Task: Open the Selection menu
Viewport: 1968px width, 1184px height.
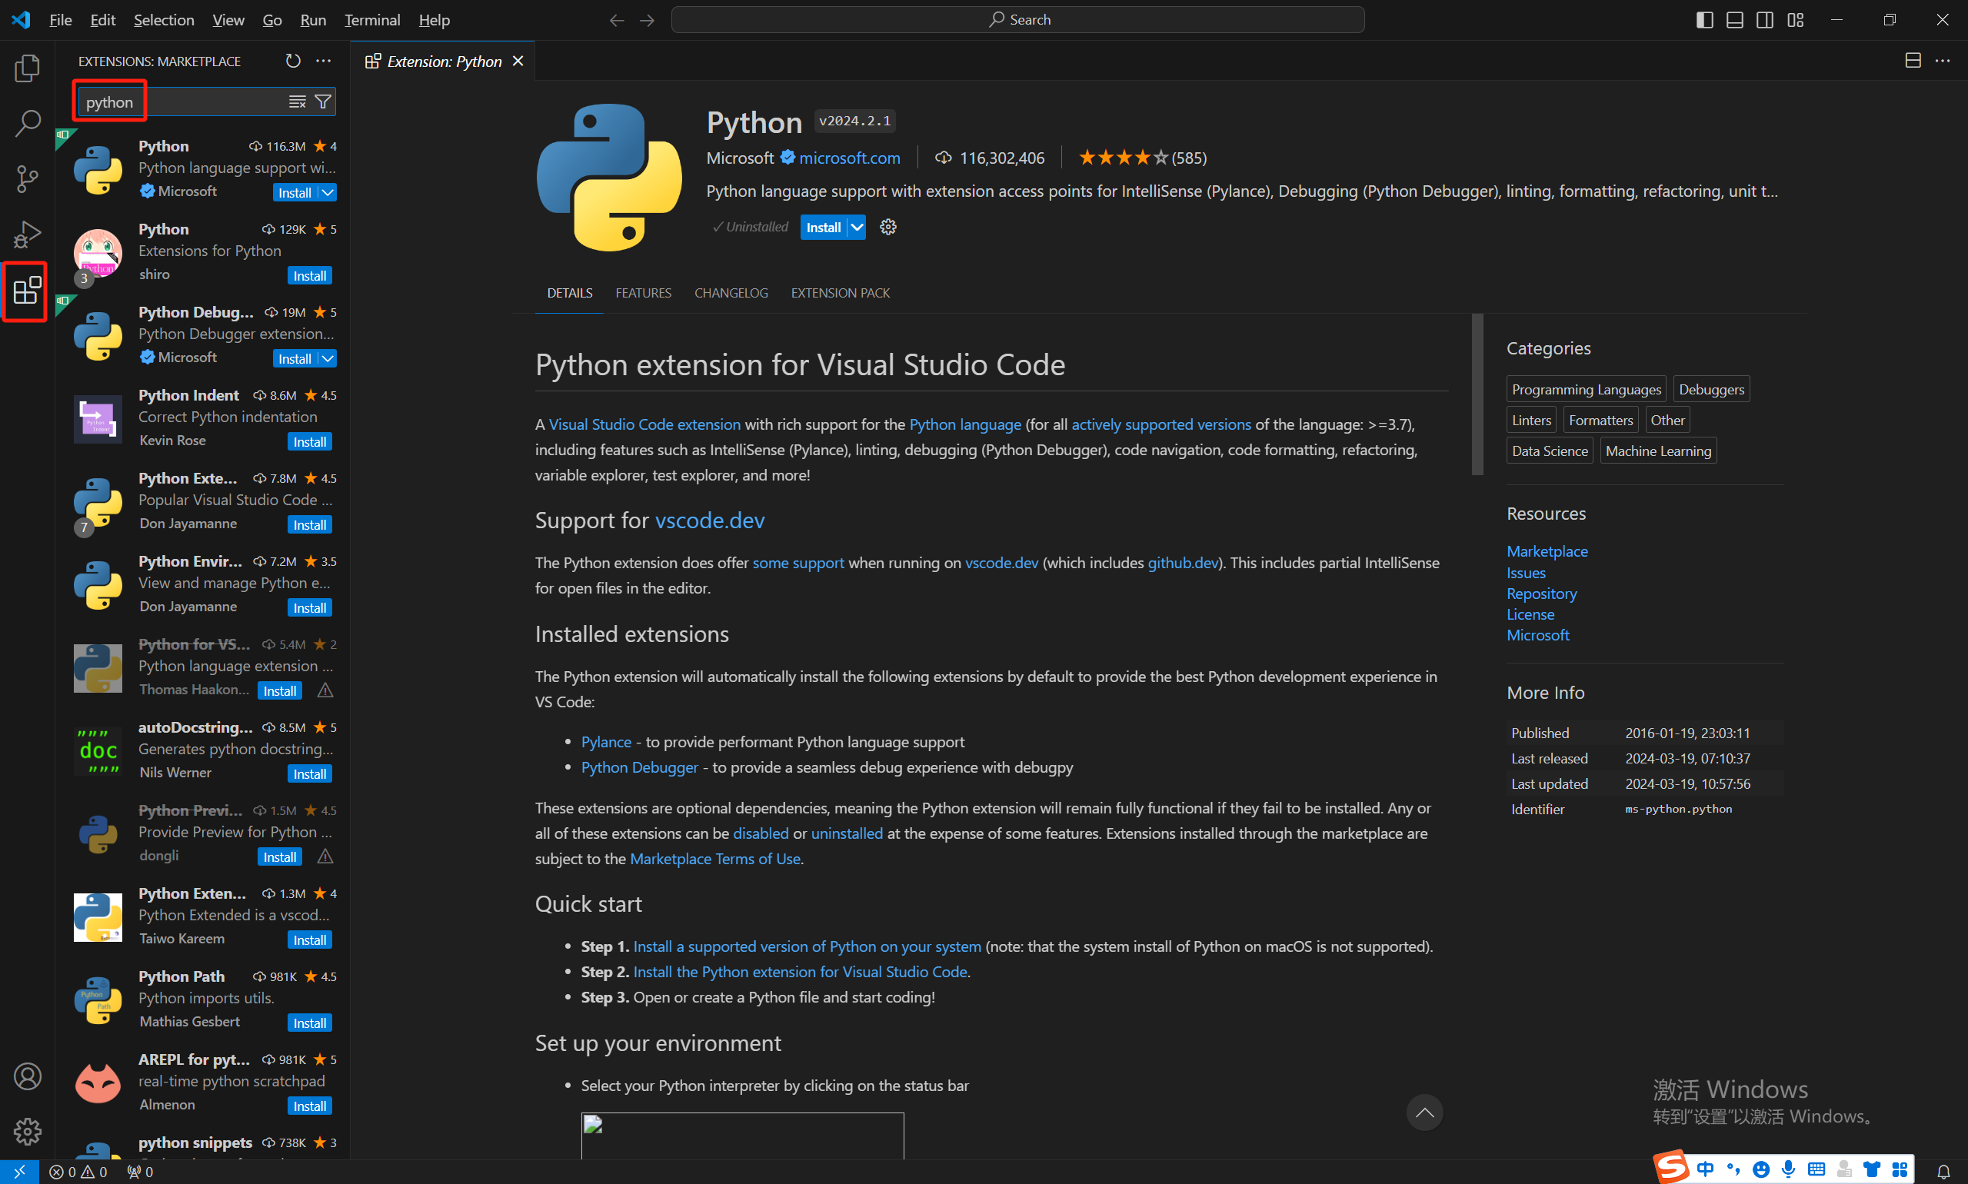Action: (x=164, y=20)
